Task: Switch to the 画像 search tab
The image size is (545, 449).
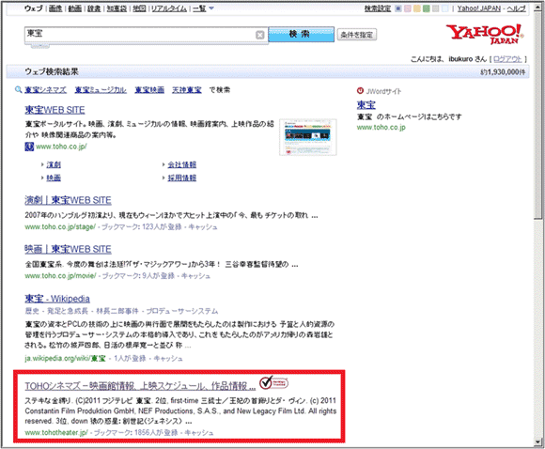Action: click(x=55, y=8)
